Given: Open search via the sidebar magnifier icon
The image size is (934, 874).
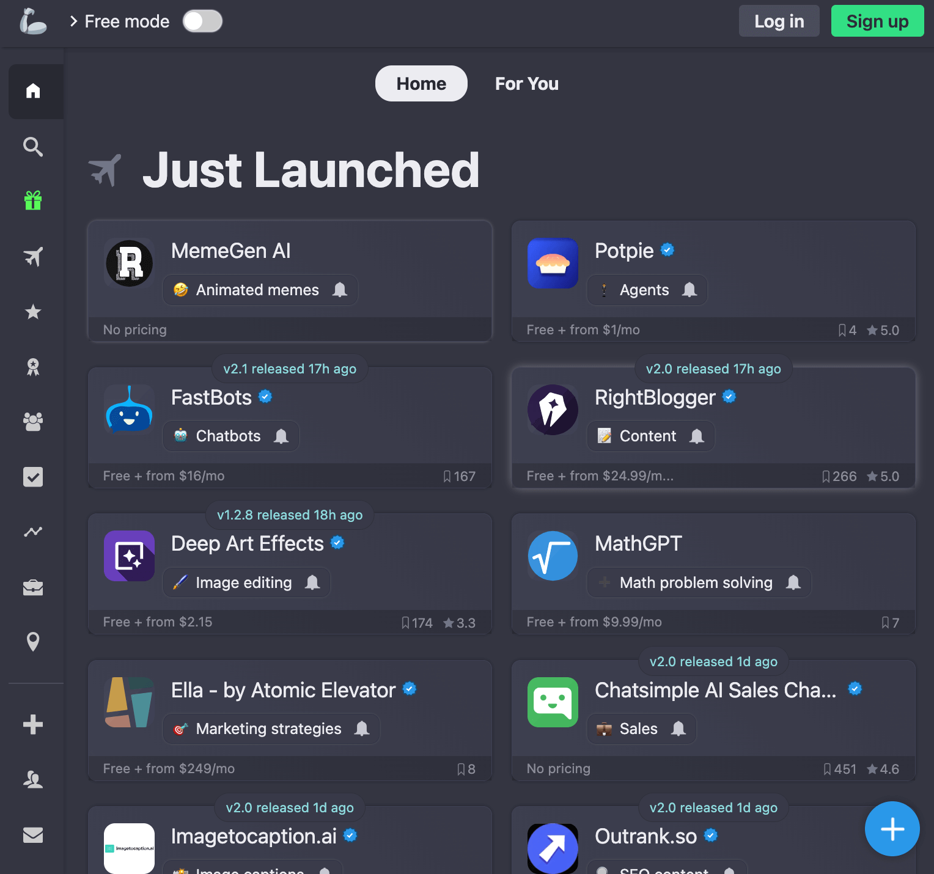Looking at the screenshot, I should tap(33, 147).
